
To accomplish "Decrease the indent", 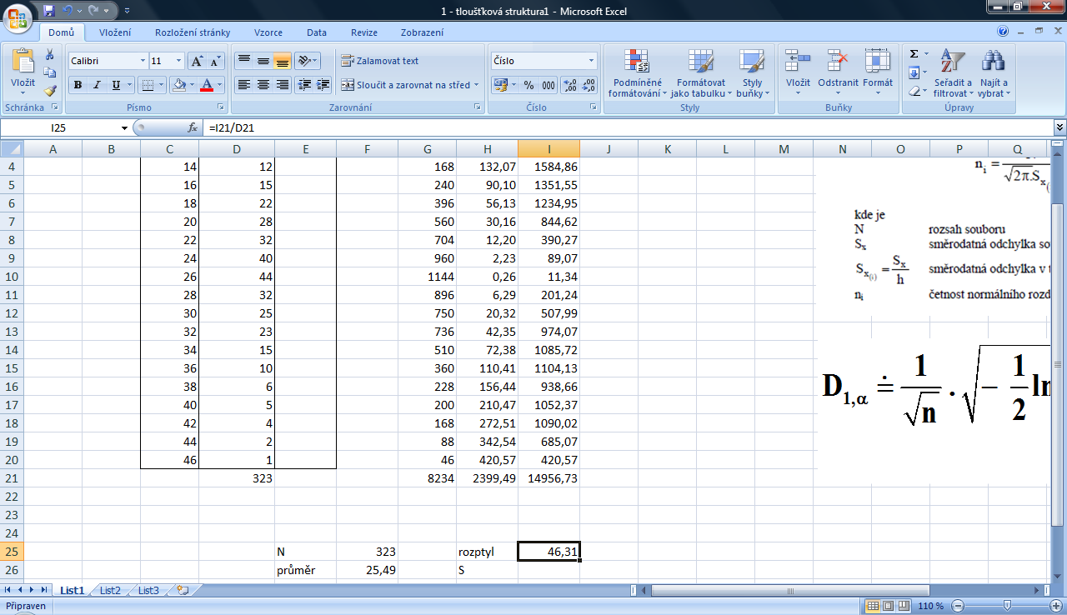I will [304, 85].
